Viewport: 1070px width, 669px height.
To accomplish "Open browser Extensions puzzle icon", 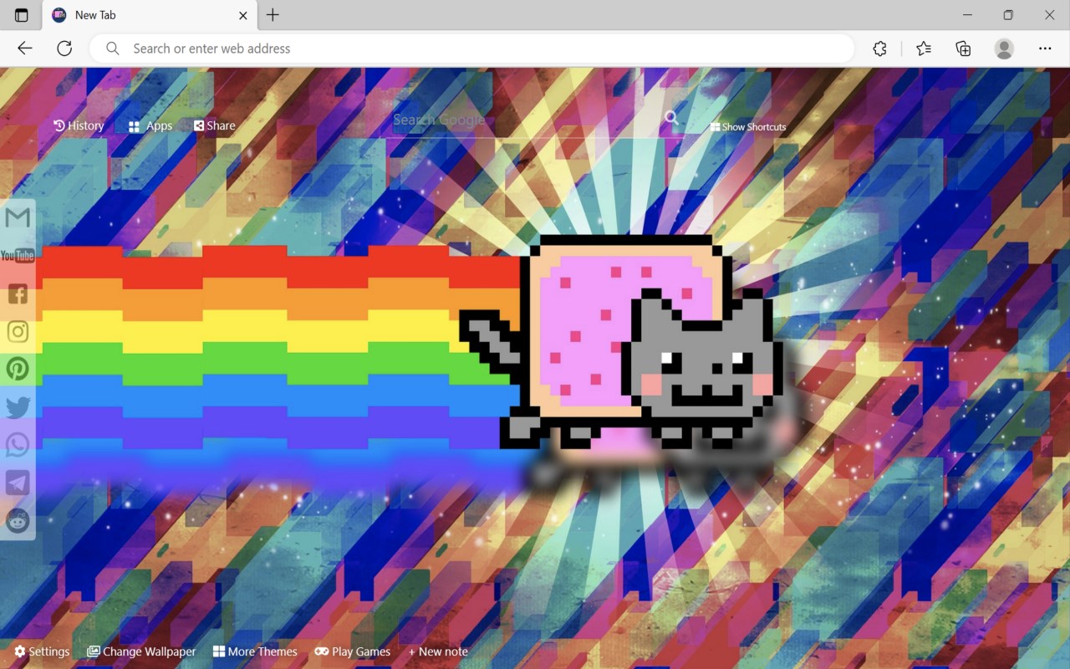I will click(879, 49).
